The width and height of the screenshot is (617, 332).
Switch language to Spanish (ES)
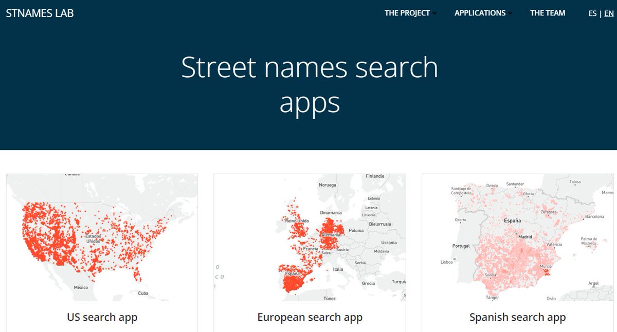click(x=592, y=14)
